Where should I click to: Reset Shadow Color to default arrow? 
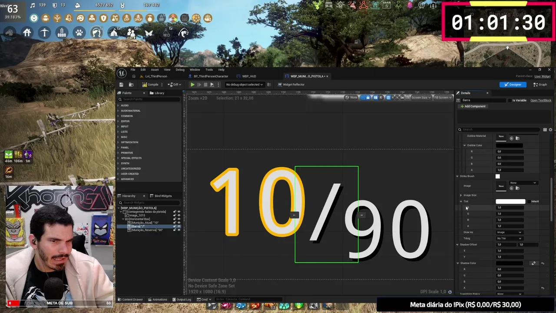(543, 263)
